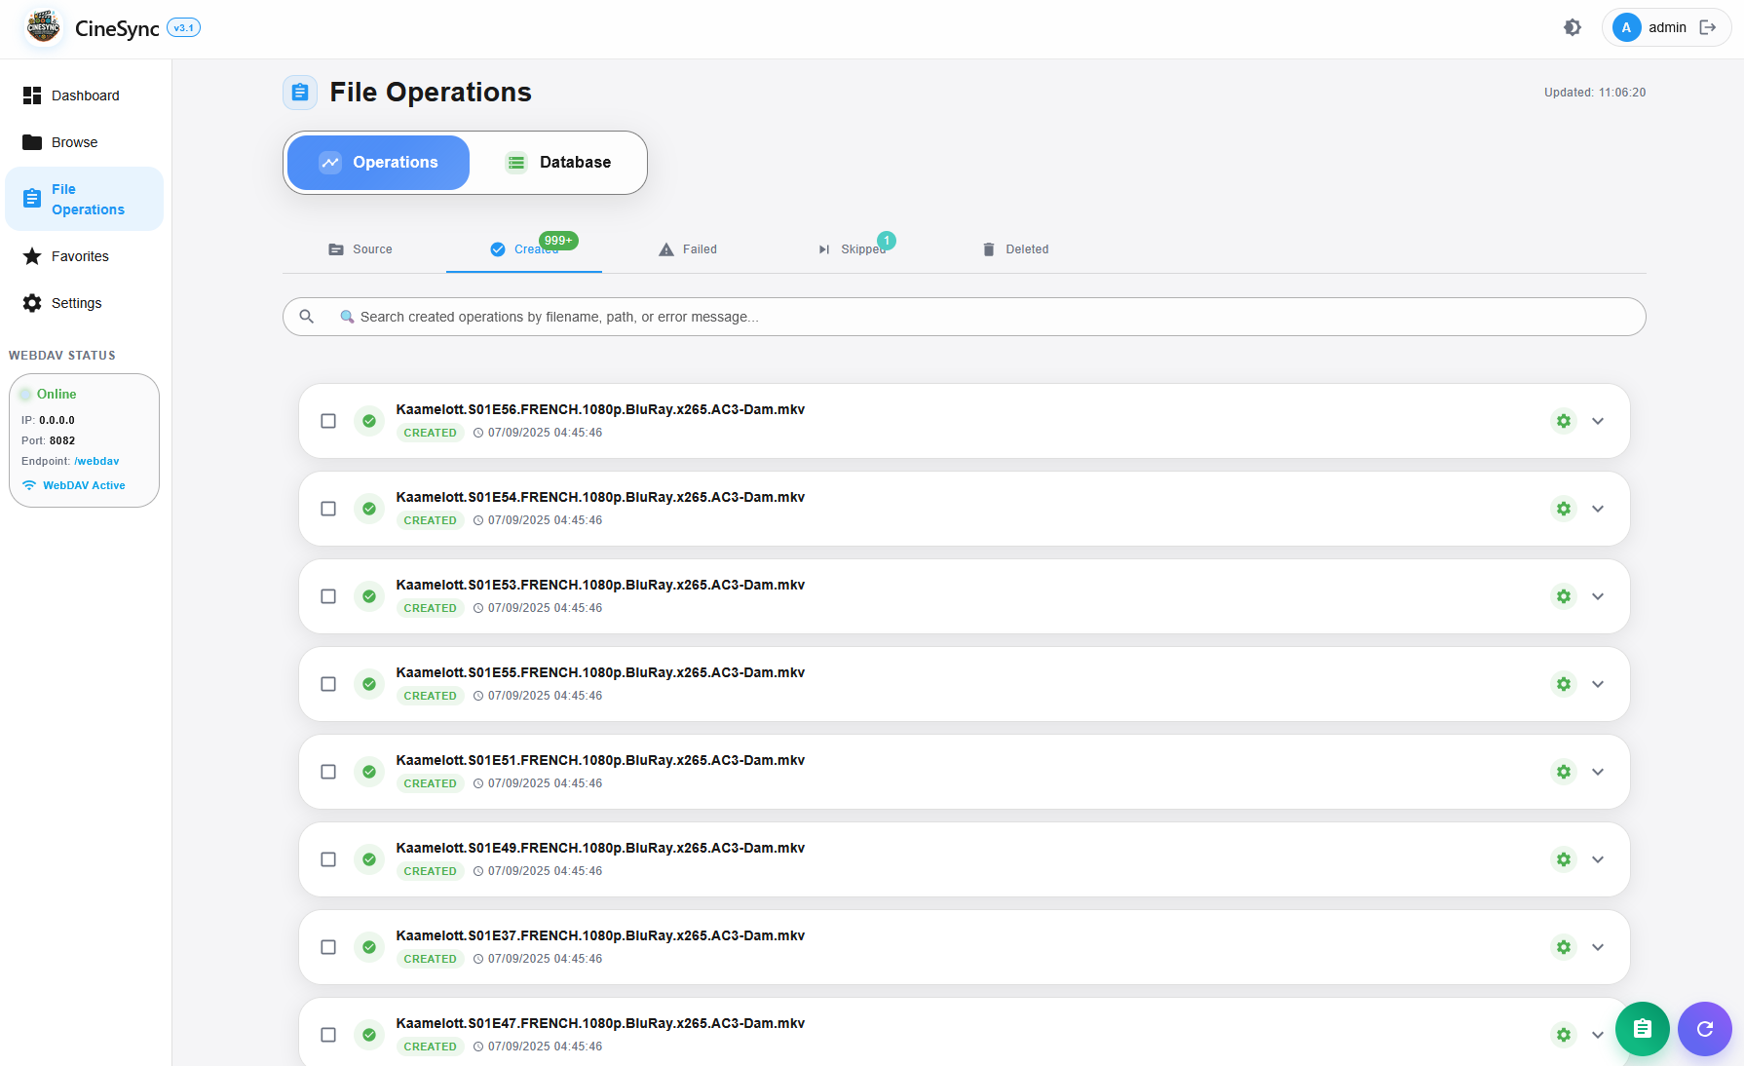
Task: Click the search created operations field
Action: coord(974,317)
